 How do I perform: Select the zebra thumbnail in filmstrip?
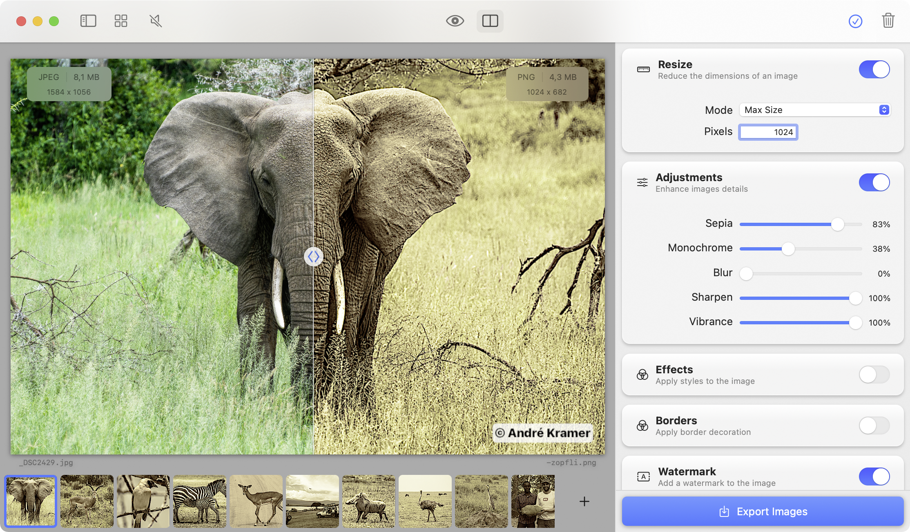coord(200,501)
